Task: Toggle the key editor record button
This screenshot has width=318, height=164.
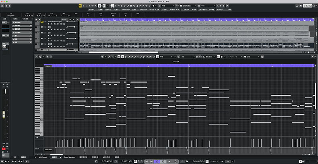Action: tap(47, 57)
